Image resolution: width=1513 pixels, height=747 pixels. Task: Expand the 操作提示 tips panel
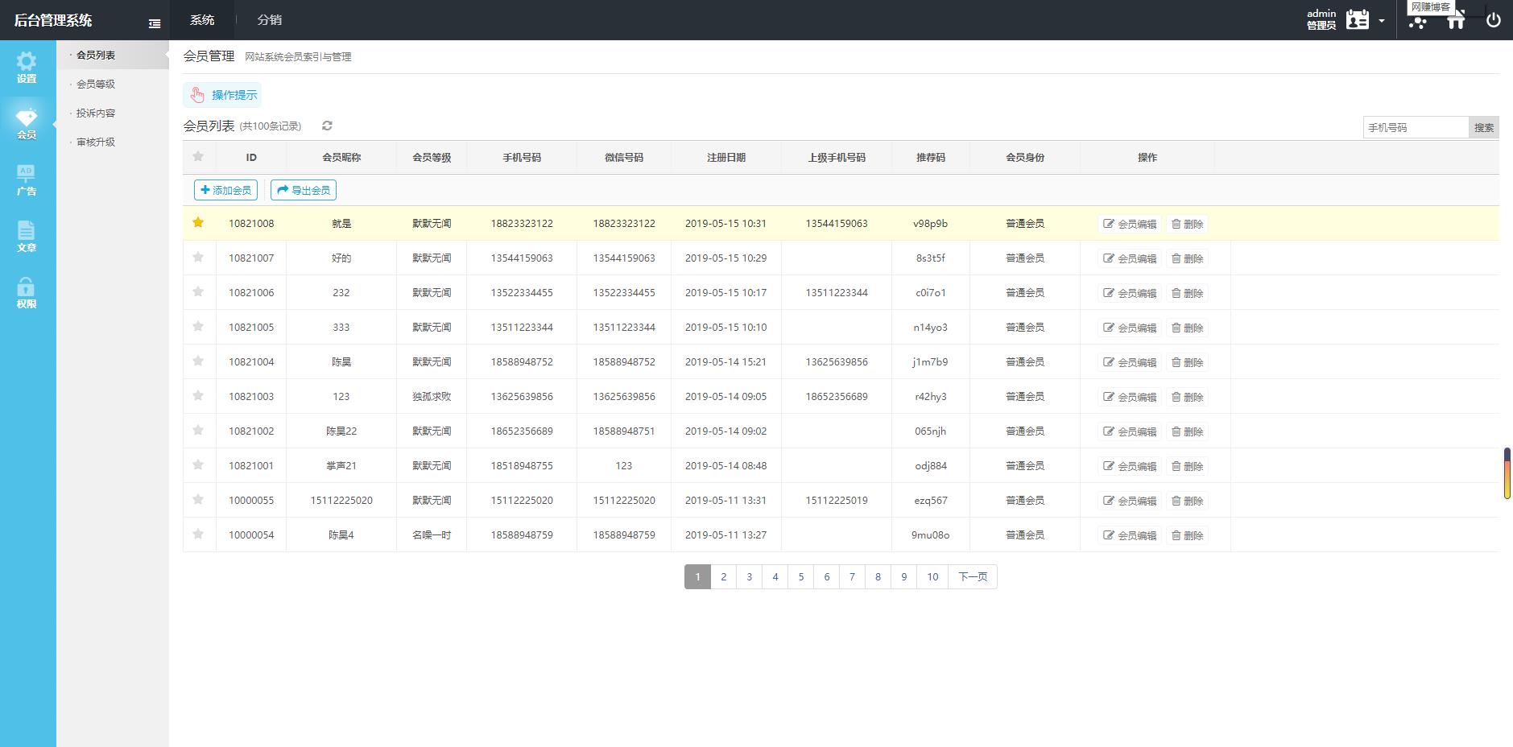(222, 95)
